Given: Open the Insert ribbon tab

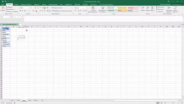Looking at the screenshot, I should point(16,5).
